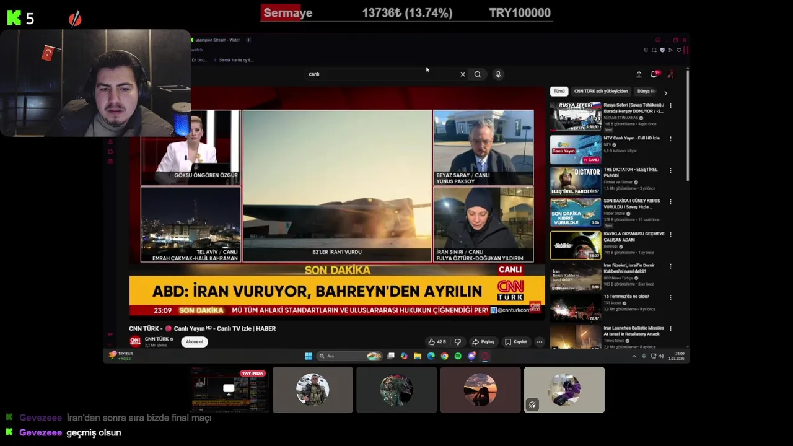
Task: Click the CNN TÜRK video title text
Action: pyautogui.click(x=203, y=328)
